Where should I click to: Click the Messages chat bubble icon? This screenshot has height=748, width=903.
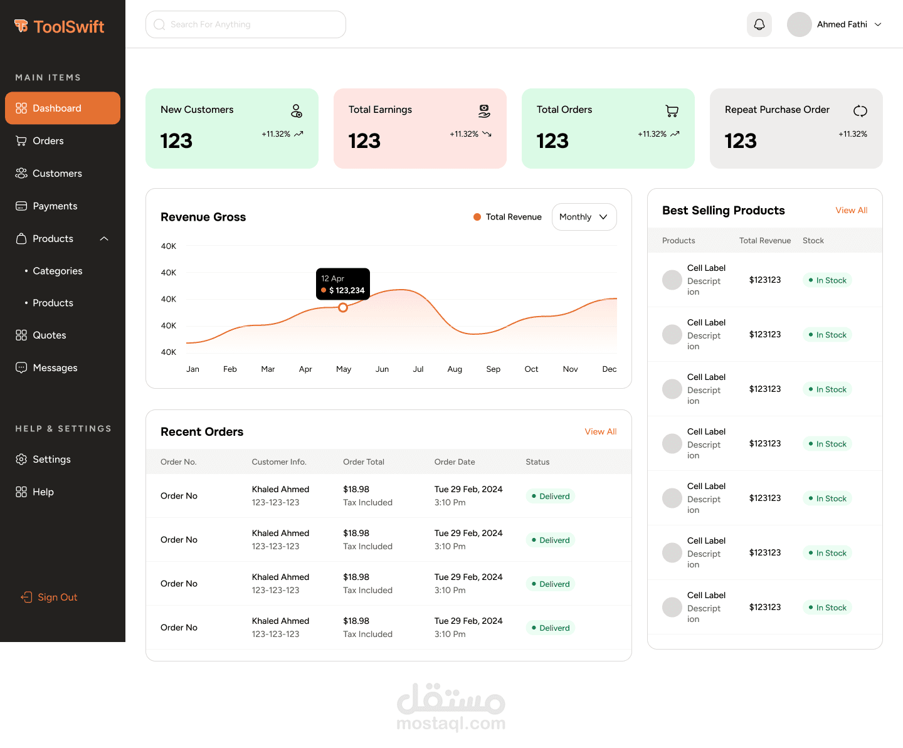point(21,367)
